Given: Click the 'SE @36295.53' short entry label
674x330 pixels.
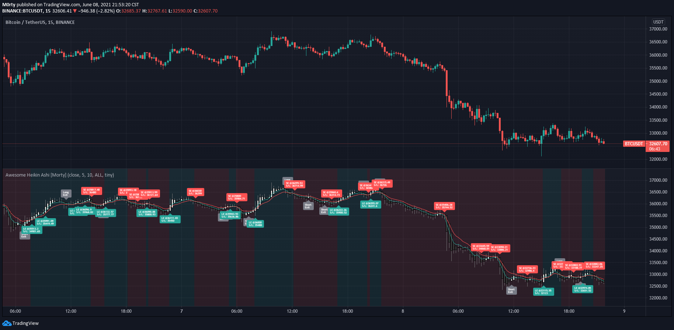Looking at the screenshot, I should click(295, 184).
